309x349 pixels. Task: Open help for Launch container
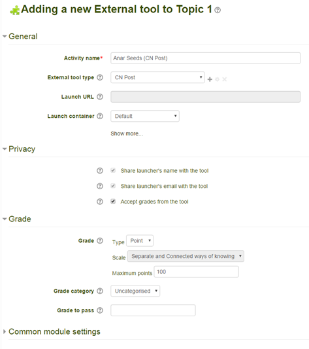(x=100, y=116)
